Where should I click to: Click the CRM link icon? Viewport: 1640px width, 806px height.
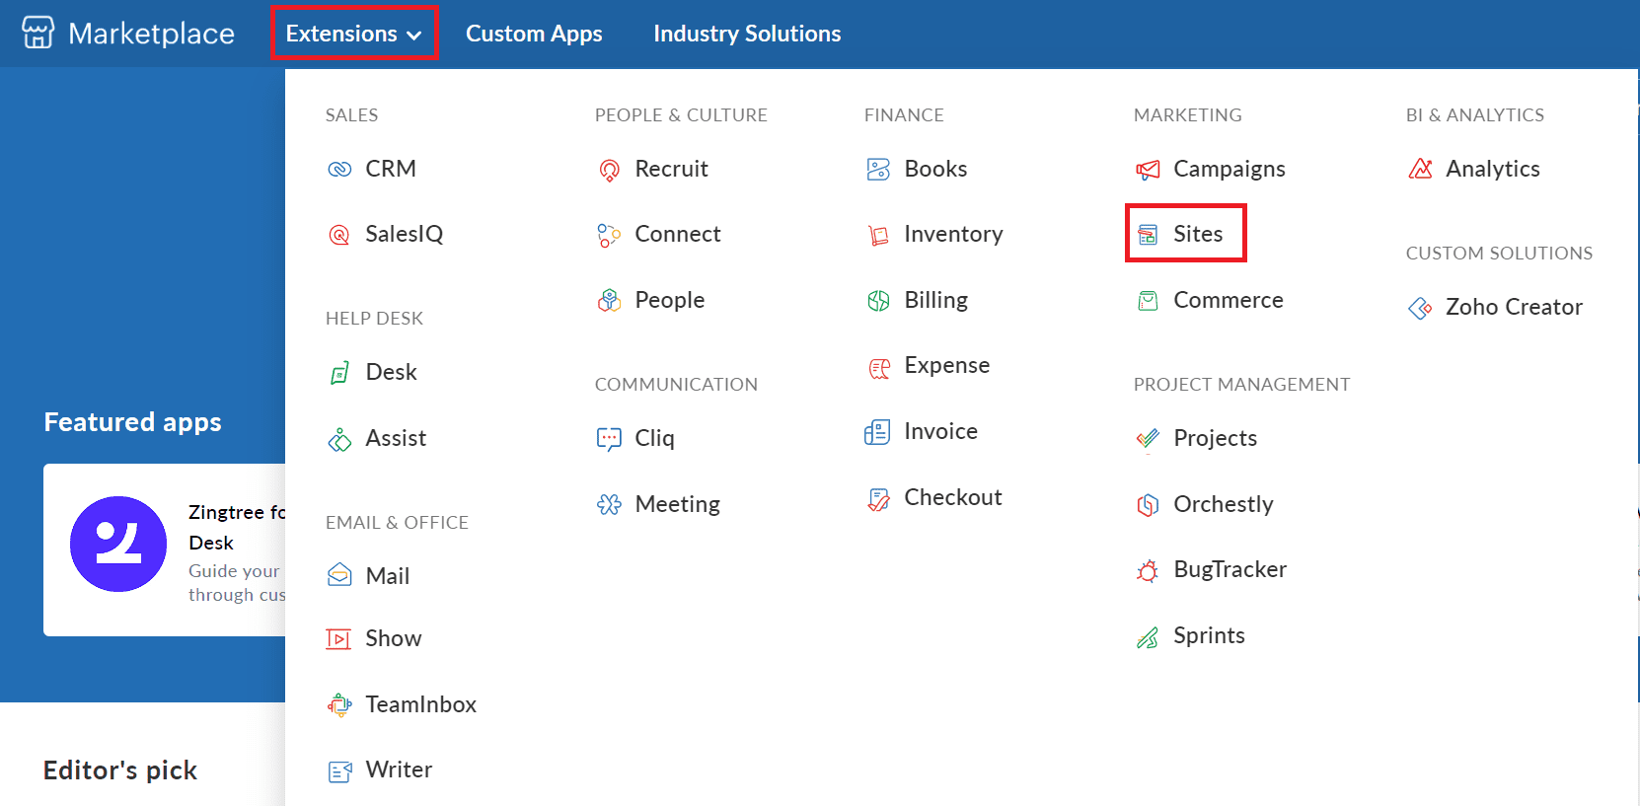point(339,170)
